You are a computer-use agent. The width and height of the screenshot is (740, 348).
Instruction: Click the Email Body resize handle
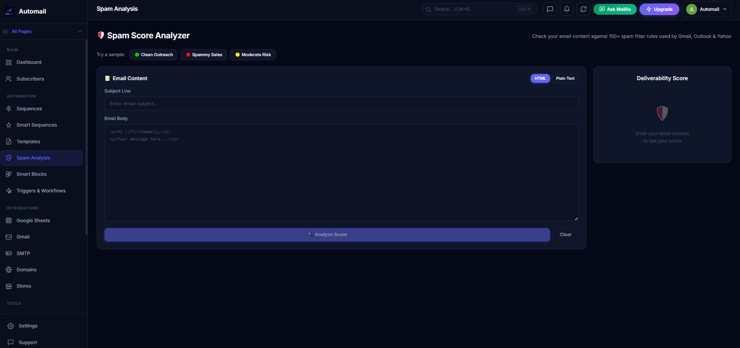pyautogui.click(x=576, y=219)
